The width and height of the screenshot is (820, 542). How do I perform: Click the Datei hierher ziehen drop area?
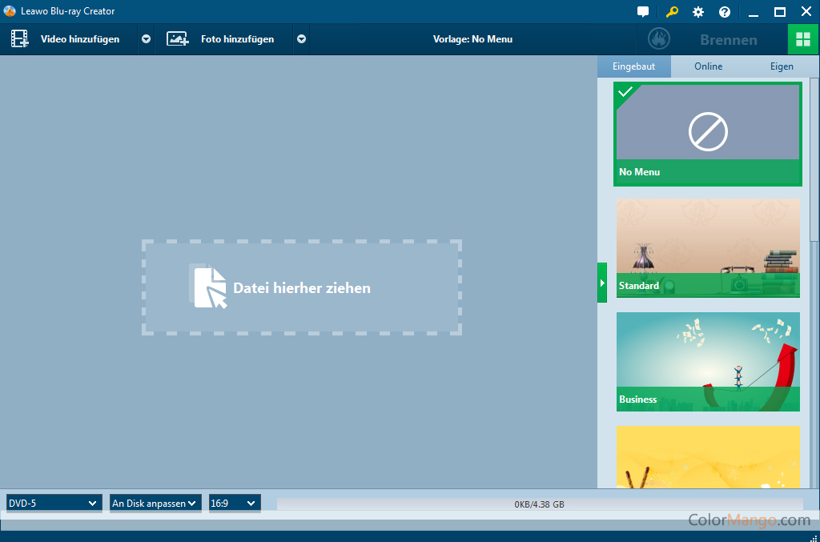tap(302, 287)
